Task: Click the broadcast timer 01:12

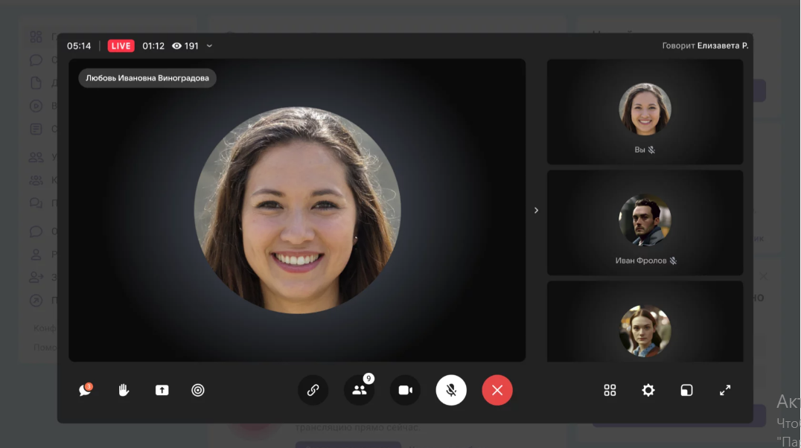Action: click(153, 46)
